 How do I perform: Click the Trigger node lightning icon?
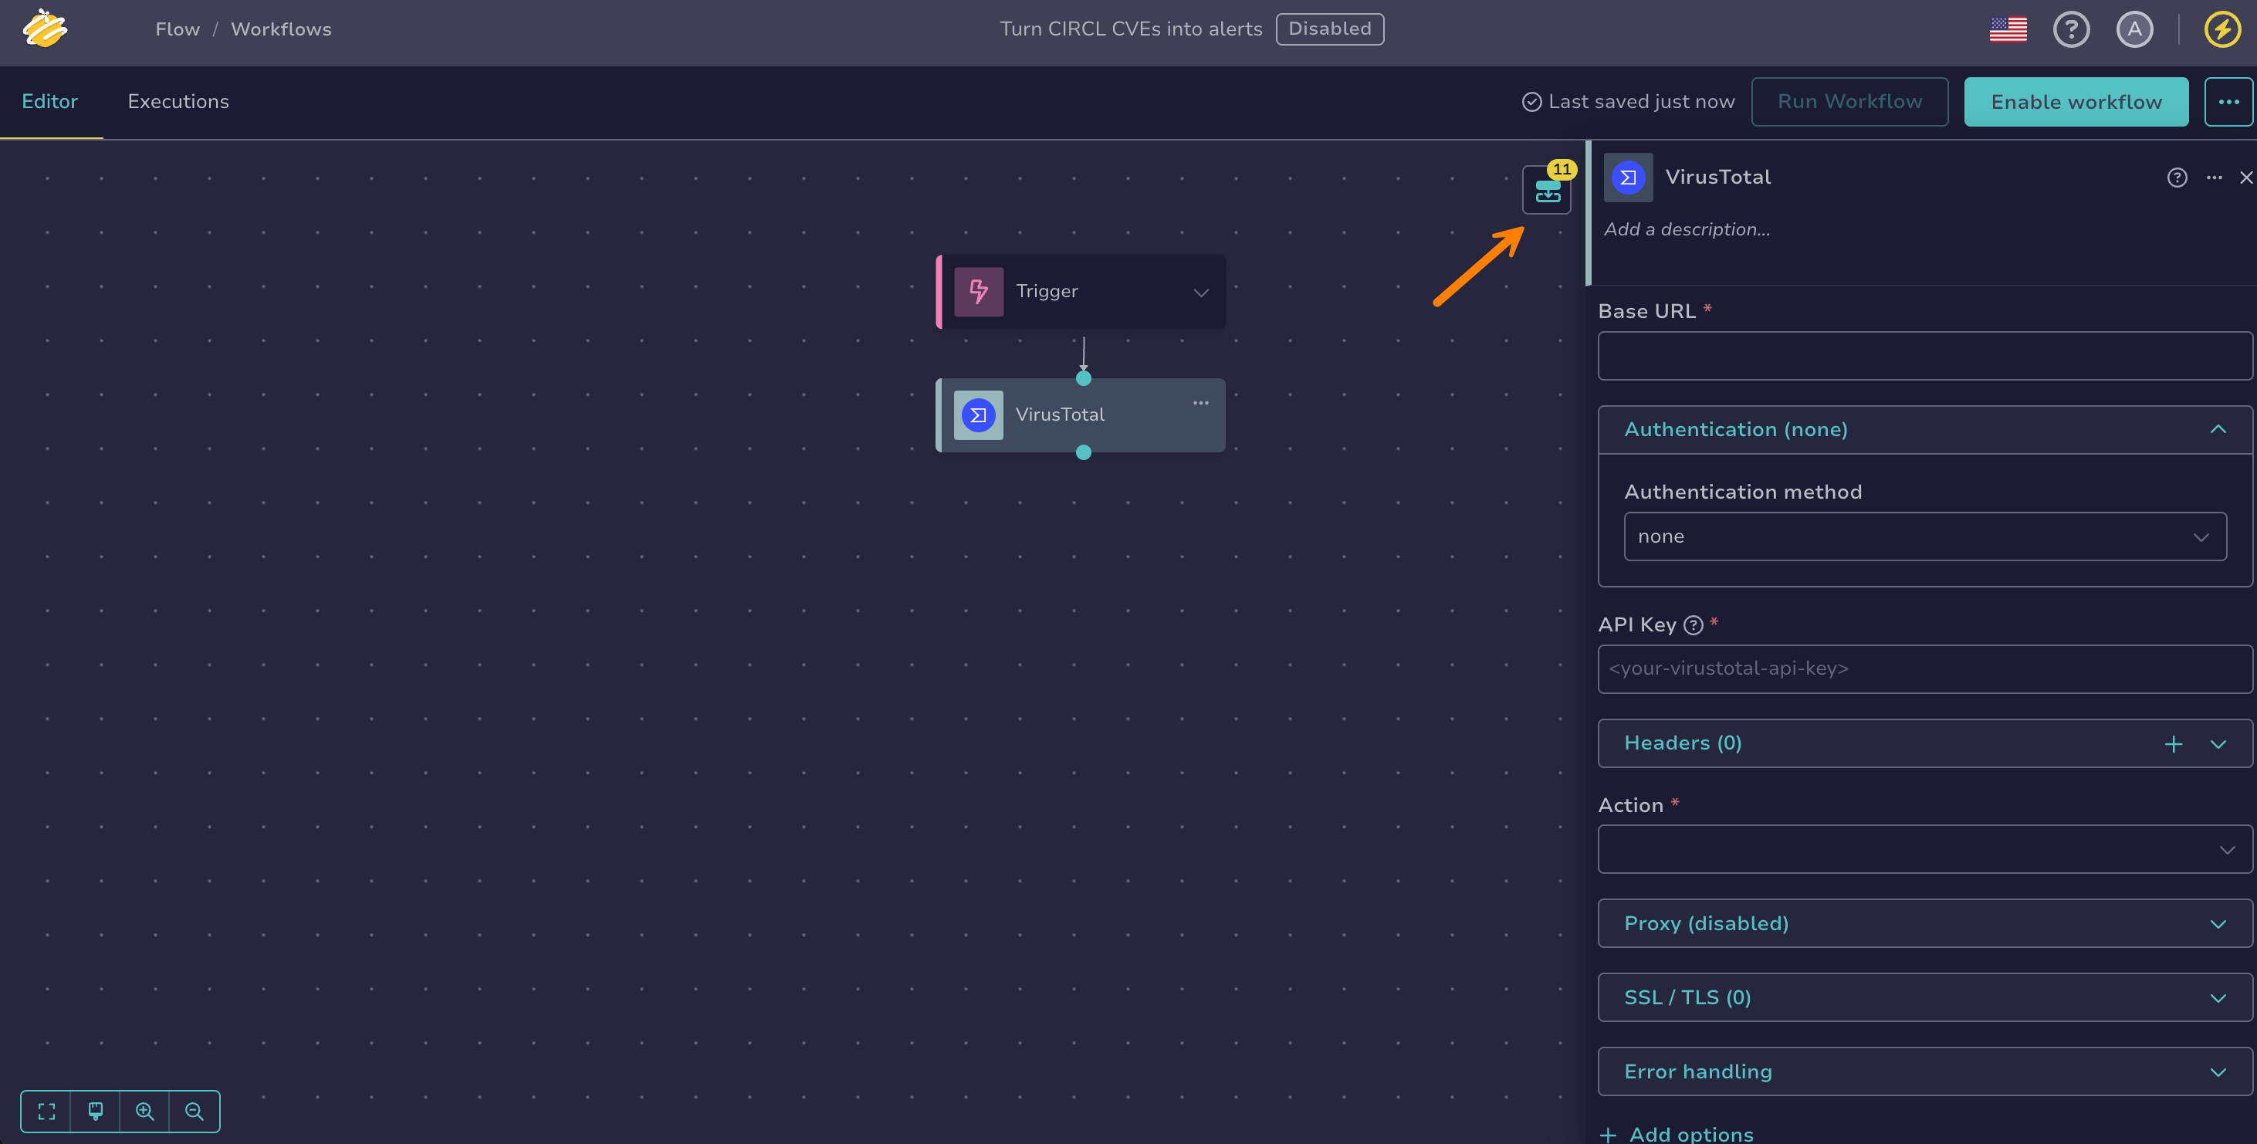coord(979,291)
